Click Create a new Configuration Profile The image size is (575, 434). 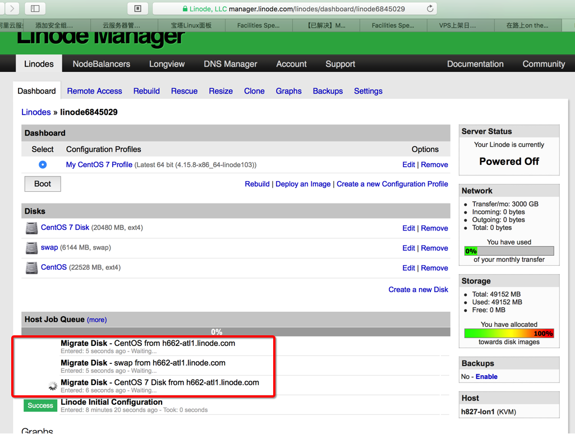(x=392, y=184)
